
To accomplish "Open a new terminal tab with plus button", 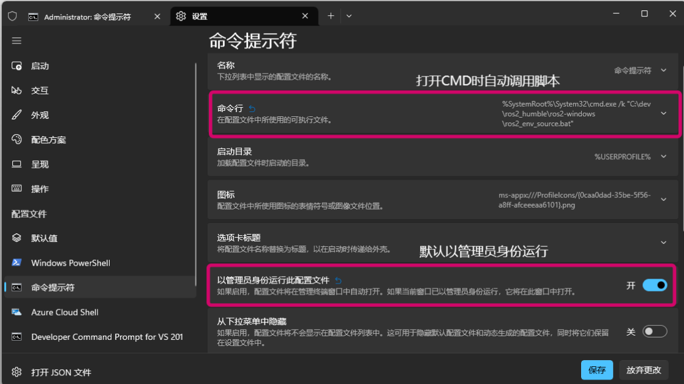I will tap(331, 15).
